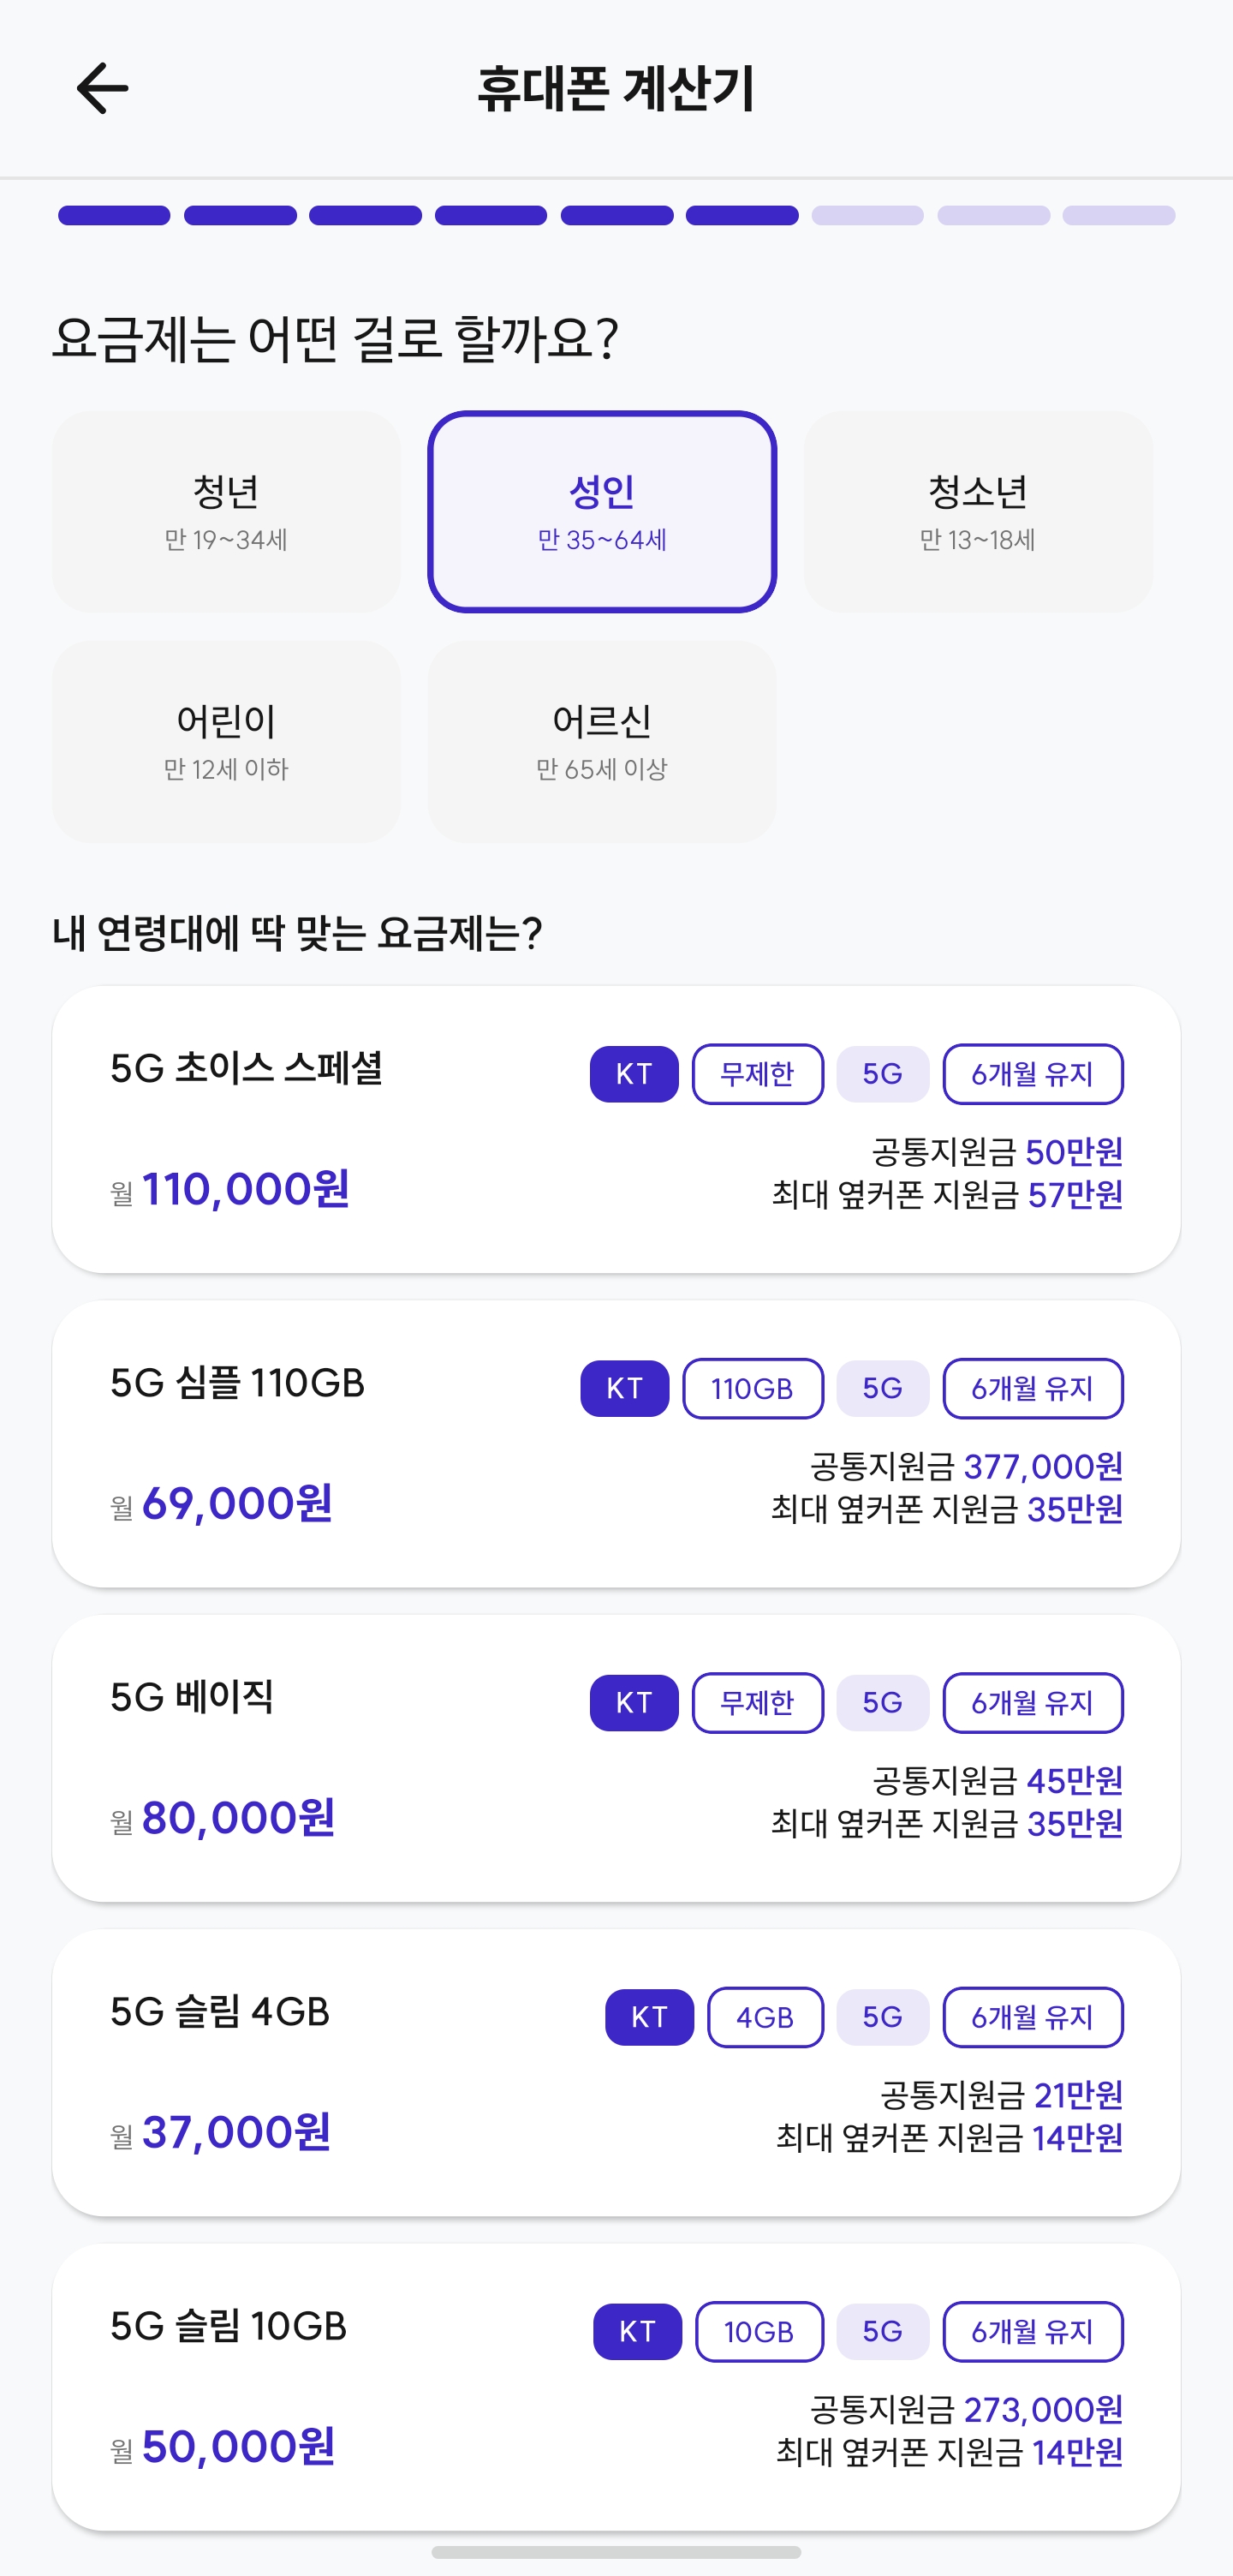This screenshot has height=2576, width=1233.
Task: Tap the KT badge on 5G 초이스 스페셜
Action: click(634, 1074)
